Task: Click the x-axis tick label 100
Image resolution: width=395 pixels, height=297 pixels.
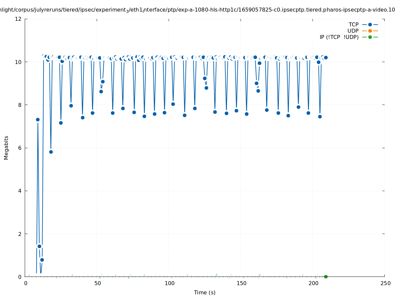Action: pyautogui.click(x=169, y=283)
